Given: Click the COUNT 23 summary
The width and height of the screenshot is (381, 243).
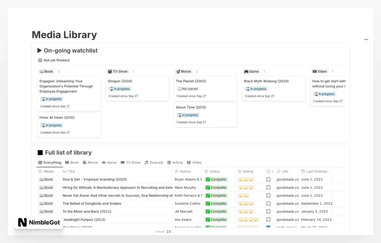Looking at the screenshot, I should [x=163, y=231].
